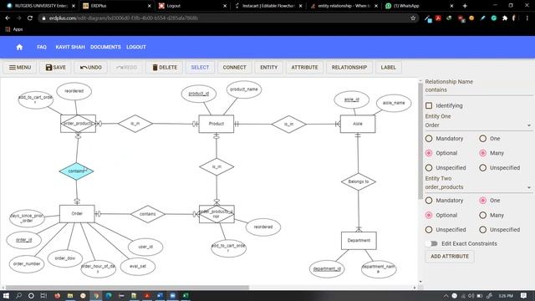The width and height of the screenshot is (535, 301).
Task: Close the WhatsApp tab
Action: 451,6
